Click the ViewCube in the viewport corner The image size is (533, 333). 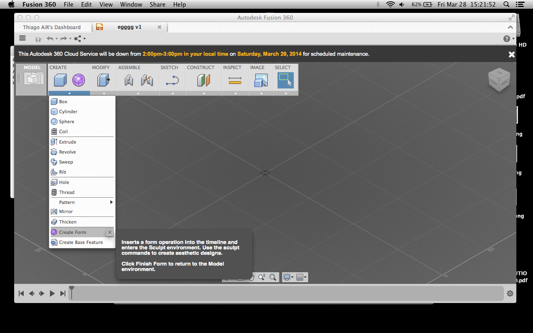pyautogui.click(x=499, y=80)
